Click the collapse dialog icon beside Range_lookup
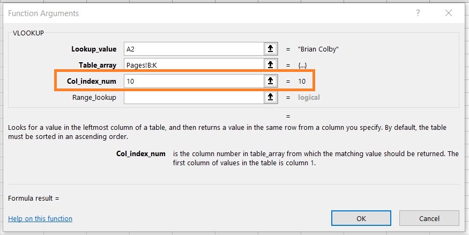The width and height of the screenshot is (469, 235). coord(271,97)
